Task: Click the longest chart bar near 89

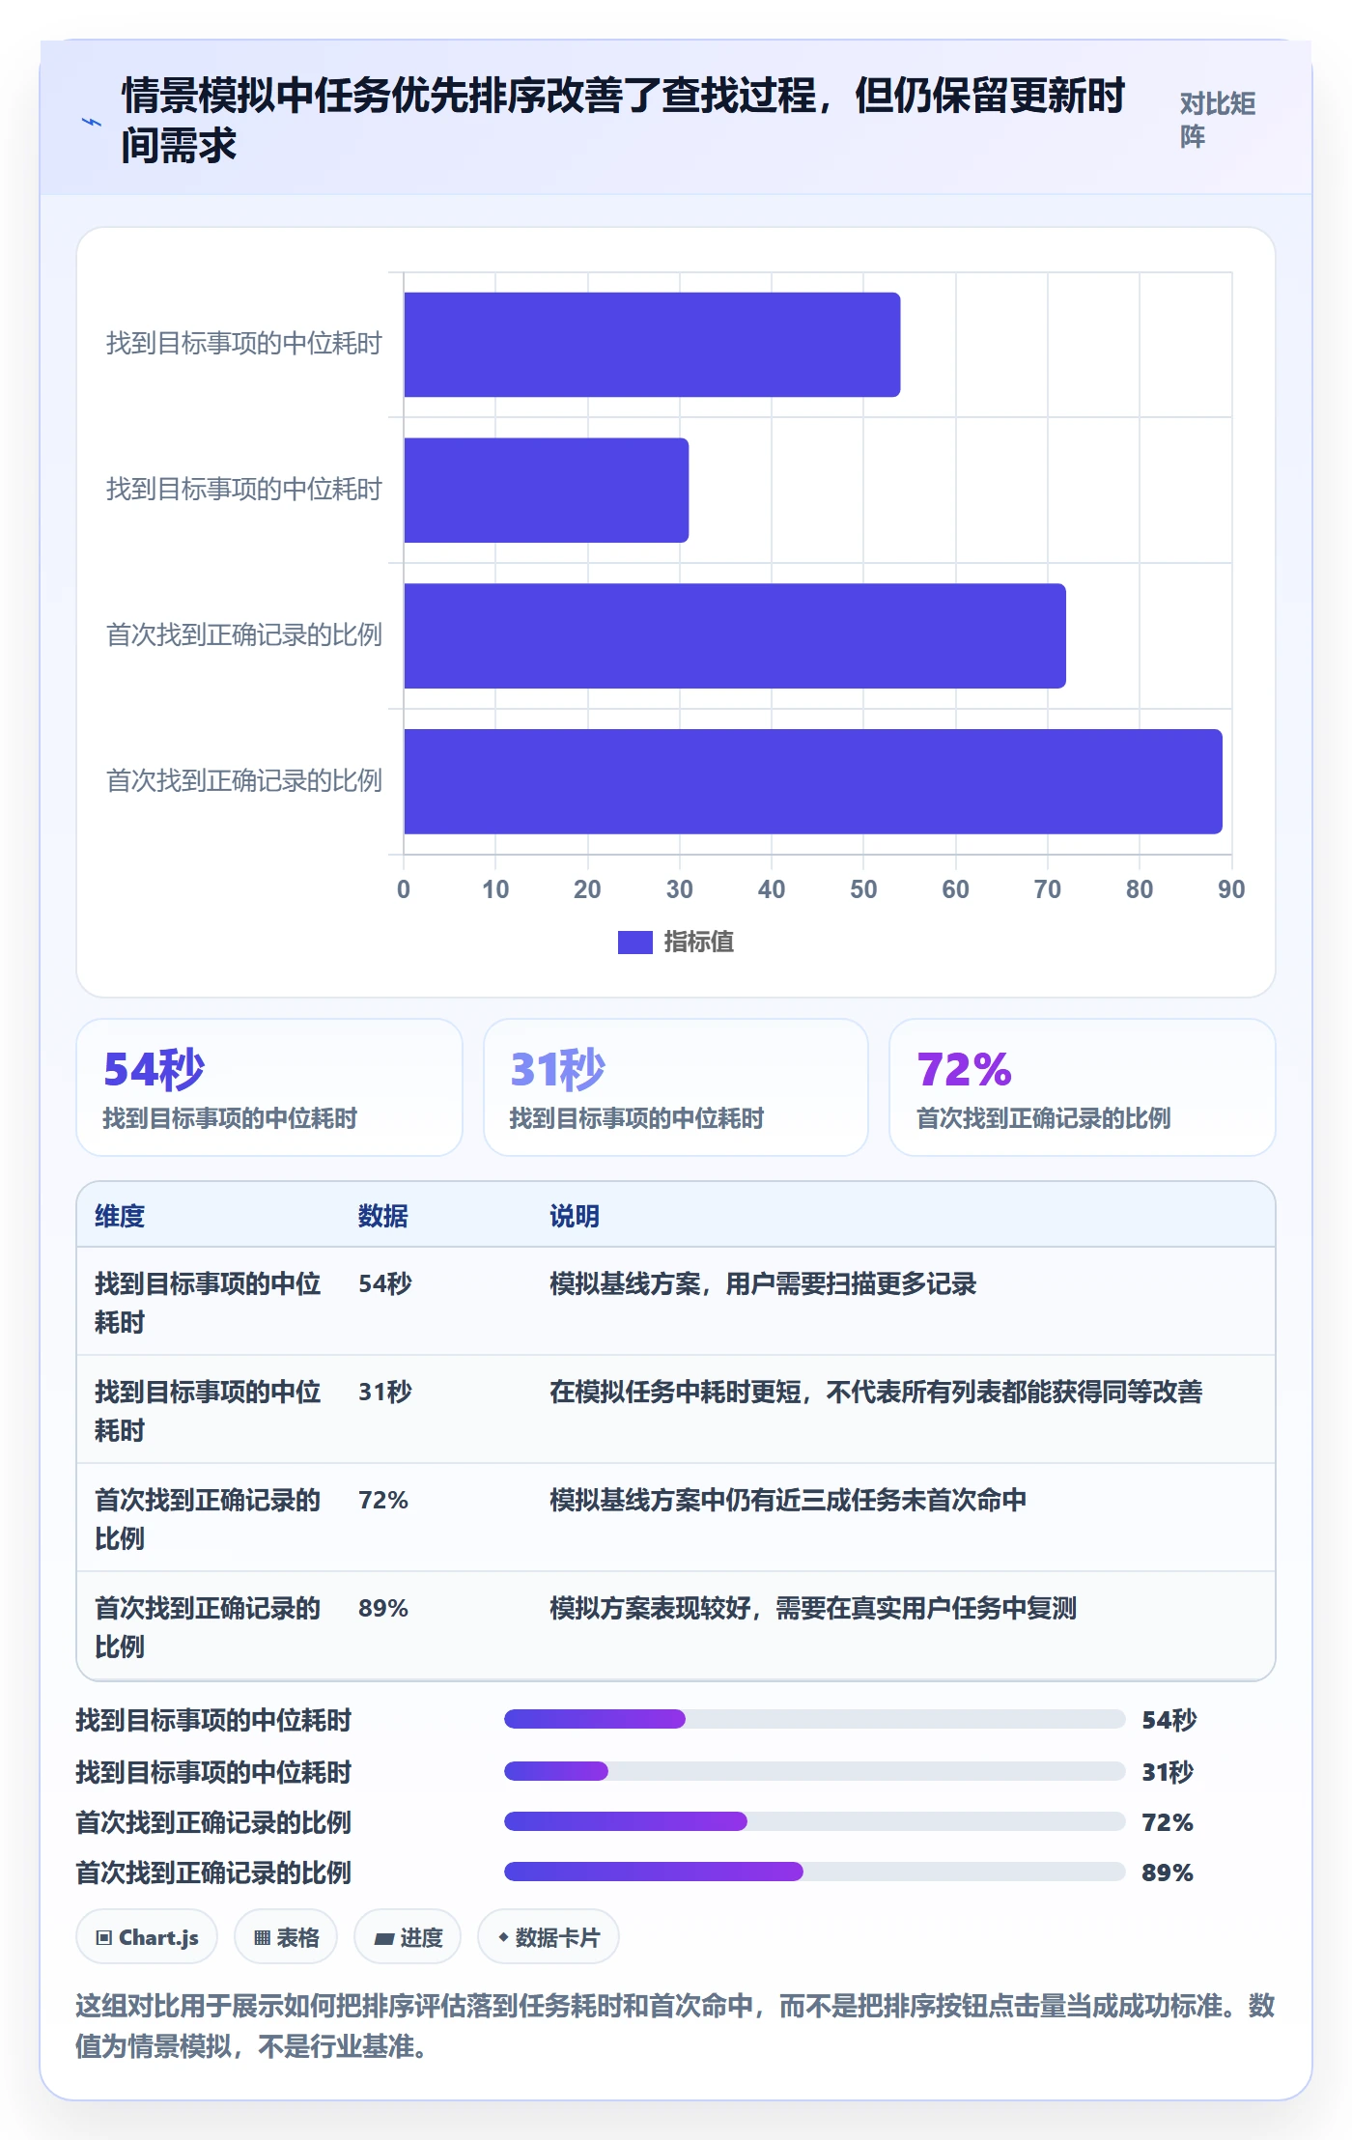Action: click(x=813, y=781)
